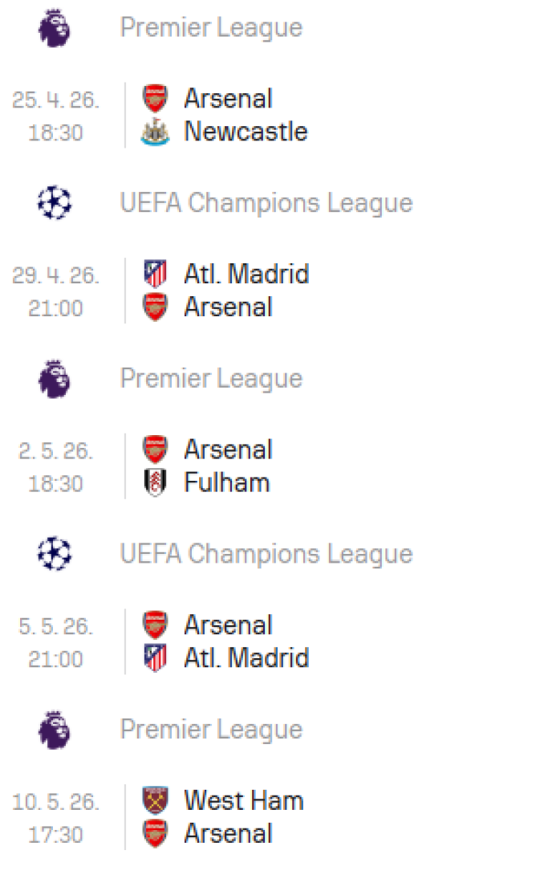548x883 pixels.
Task: Click the Newcastle club crest
Action: (155, 132)
